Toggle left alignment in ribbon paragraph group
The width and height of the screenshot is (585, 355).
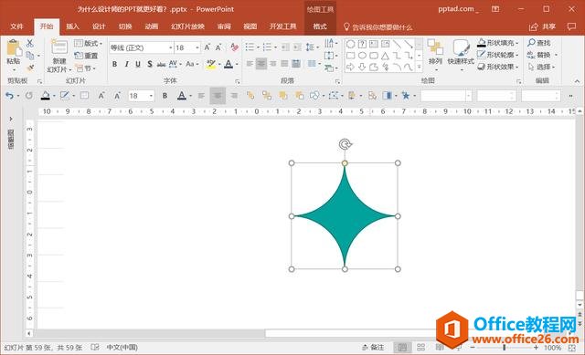coord(250,64)
